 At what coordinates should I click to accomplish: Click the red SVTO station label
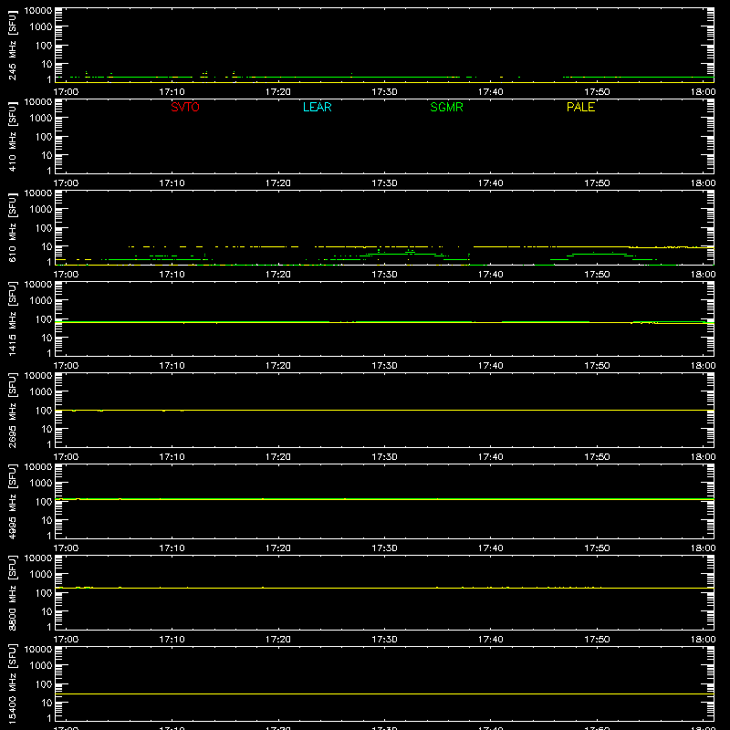(x=185, y=107)
